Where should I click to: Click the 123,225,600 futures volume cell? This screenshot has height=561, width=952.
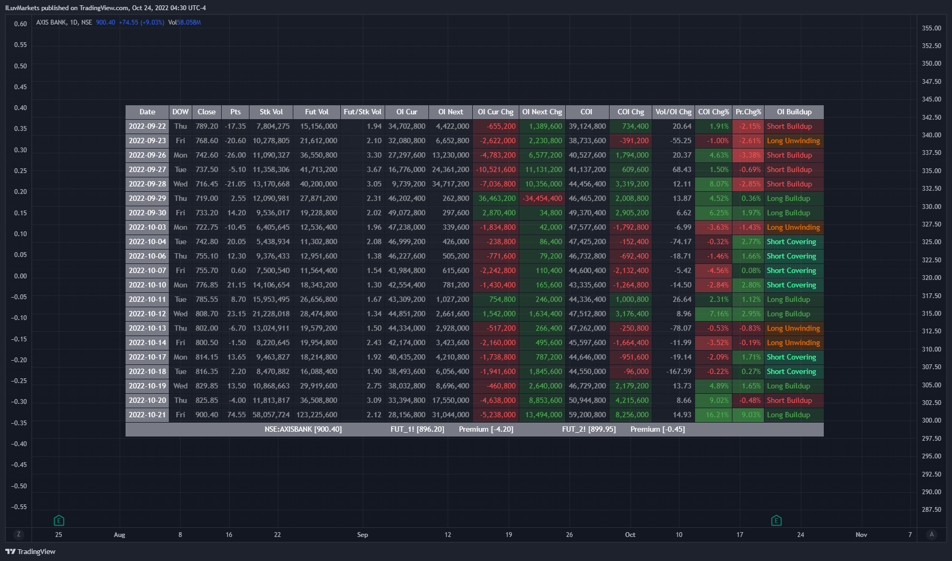(317, 415)
